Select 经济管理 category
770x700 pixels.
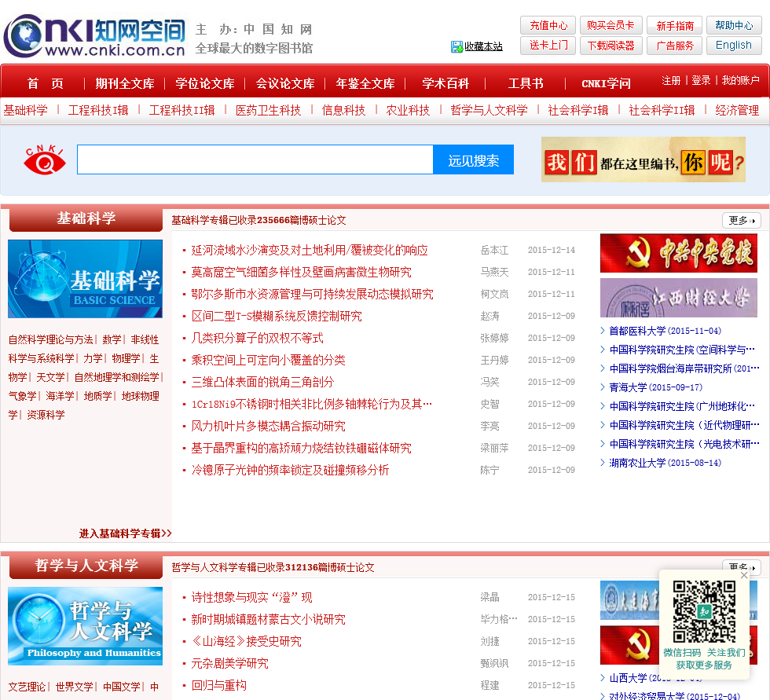click(x=737, y=111)
